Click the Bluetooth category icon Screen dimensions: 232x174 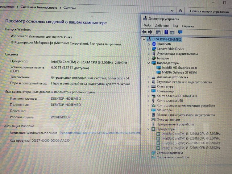[x=154, y=44]
